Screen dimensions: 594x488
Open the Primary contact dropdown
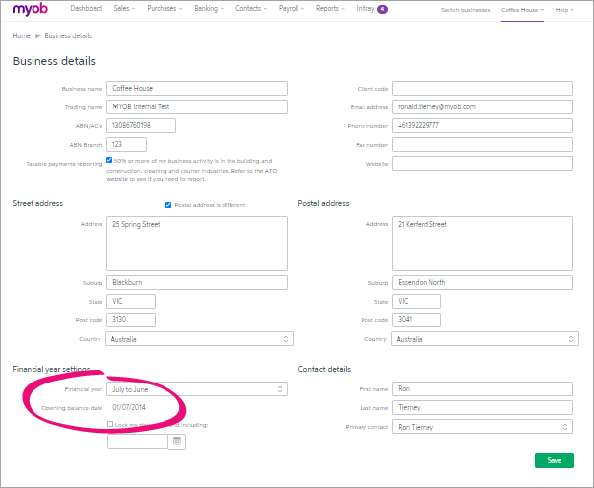tap(485, 427)
